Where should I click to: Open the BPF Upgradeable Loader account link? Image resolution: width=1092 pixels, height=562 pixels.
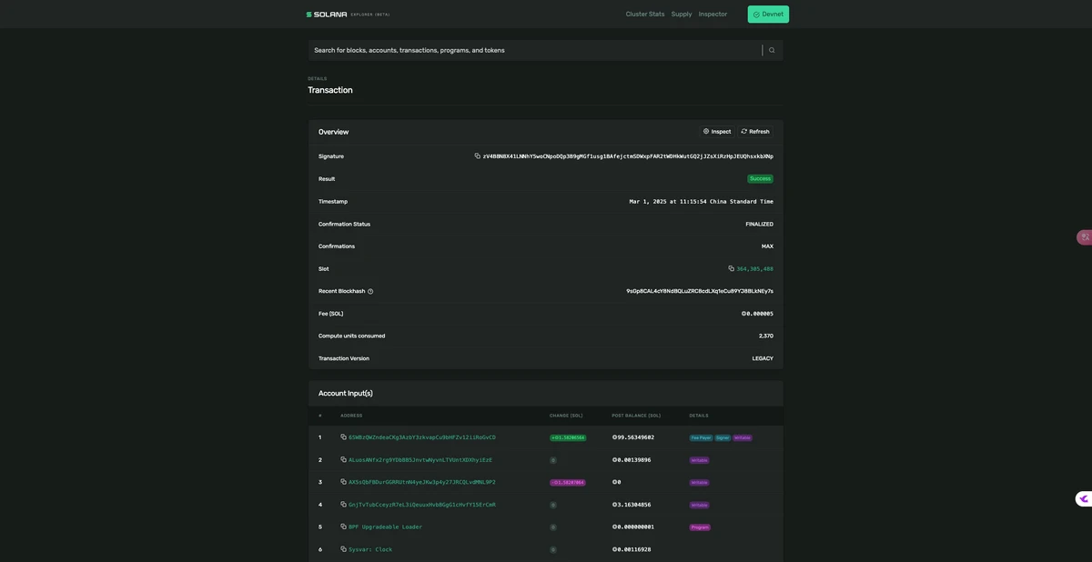(x=385, y=527)
